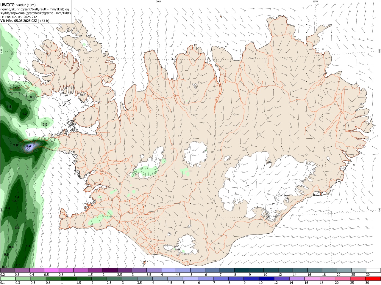Pick bottom-row swatch between 2.5 and 3
This screenshot has width=381, height=285.
coord(114,279)
